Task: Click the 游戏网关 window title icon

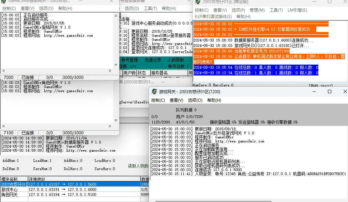Action: [154, 91]
